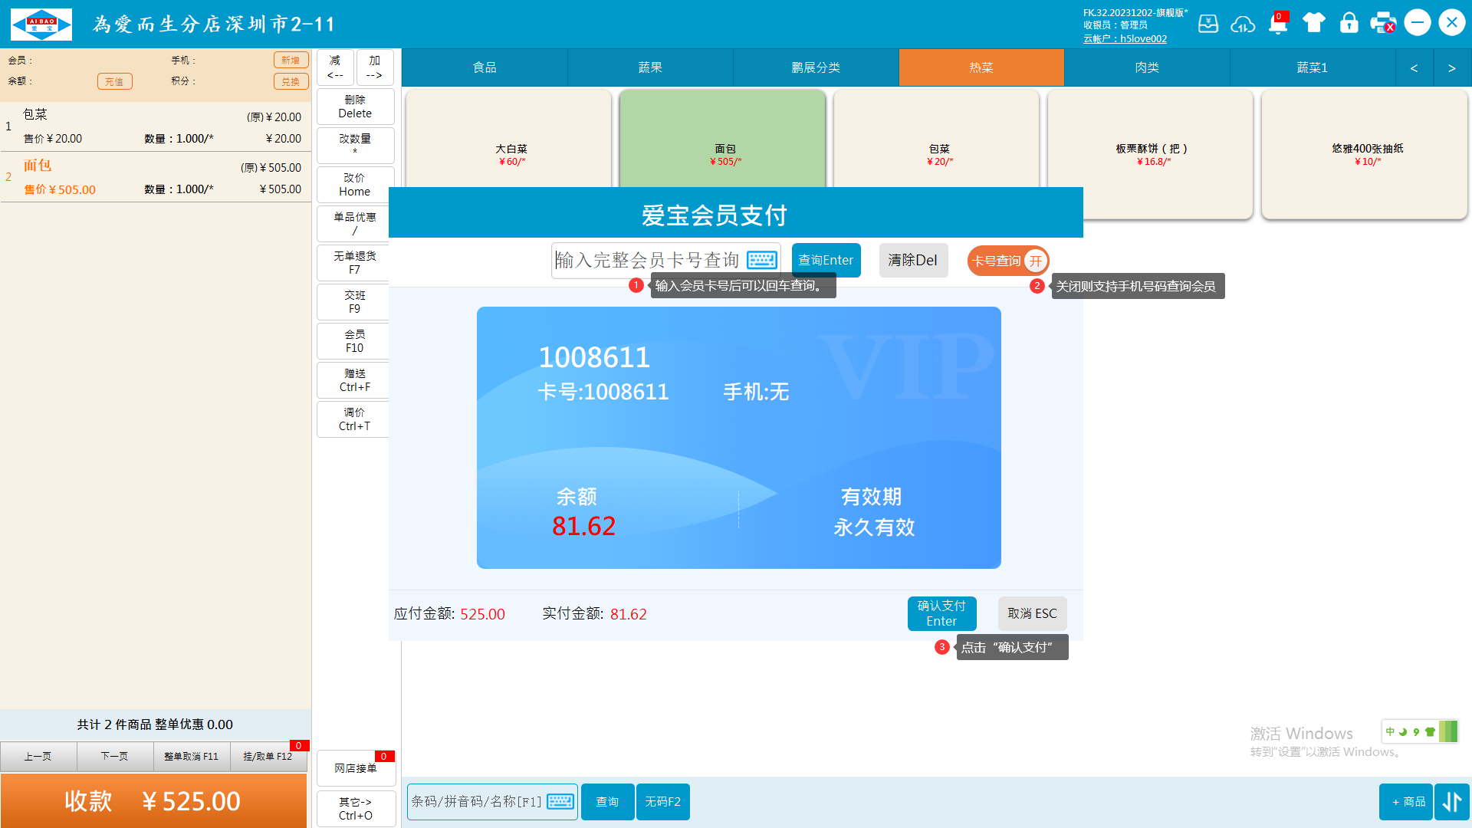This screenshot has width=1472, height=828.
Task: Click the 充值 recharge button
Action: pyautogui.click(x=114, y=82)
